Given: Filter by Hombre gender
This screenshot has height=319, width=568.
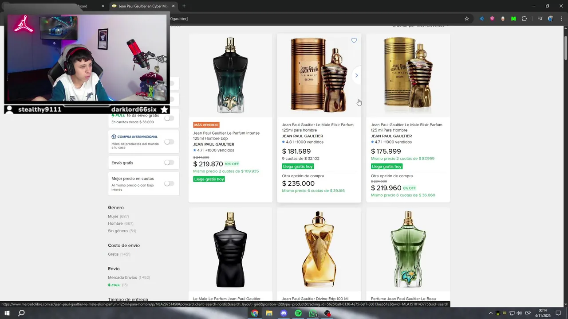Looking at the screenshot, I should click(115, 223).
